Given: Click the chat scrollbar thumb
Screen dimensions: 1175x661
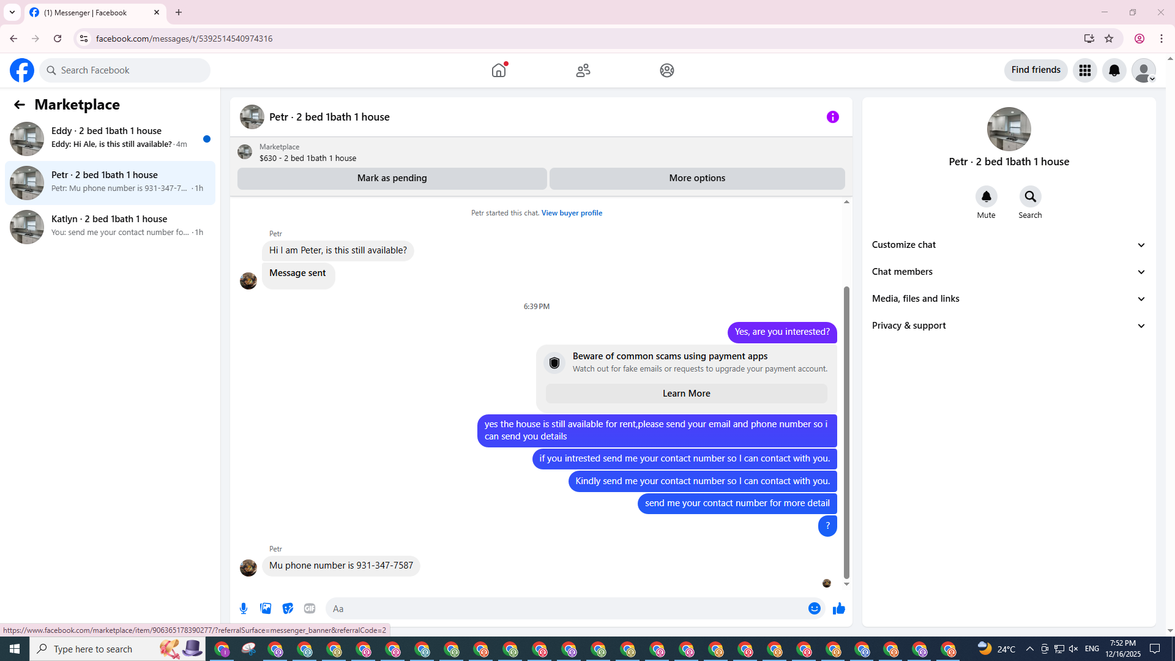Looking at the screenshot, I should point(846,431).
